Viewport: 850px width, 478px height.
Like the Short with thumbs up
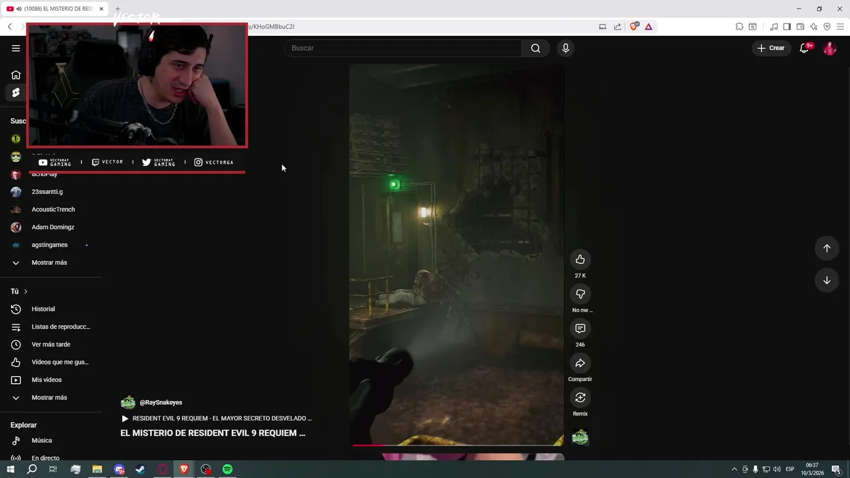point(580,259)
